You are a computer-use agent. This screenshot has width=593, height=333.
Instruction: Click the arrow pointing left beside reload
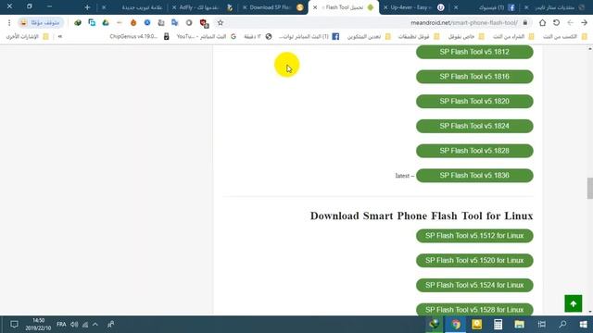pyautogui.click(x=571, y=23)
